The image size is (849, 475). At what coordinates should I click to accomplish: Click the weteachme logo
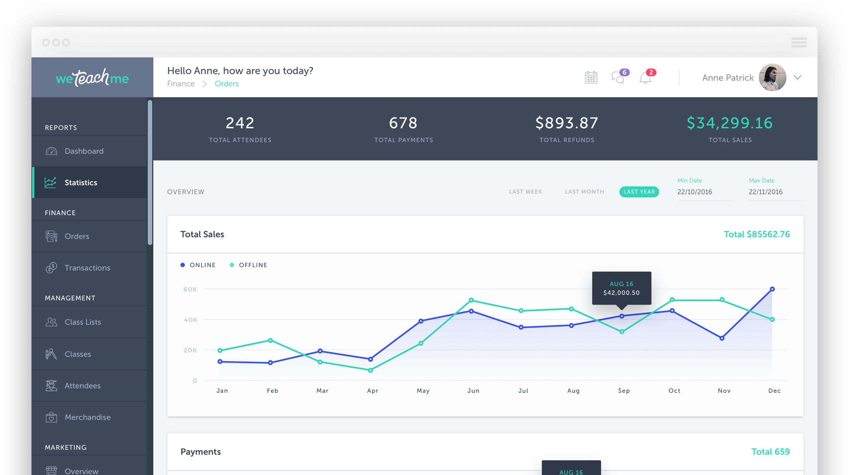[92, 77]
